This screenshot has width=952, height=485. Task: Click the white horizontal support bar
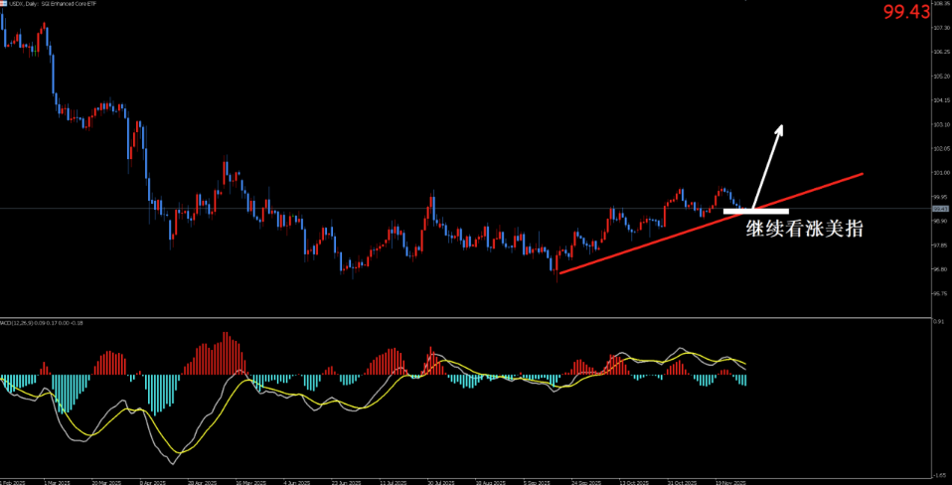755,211
